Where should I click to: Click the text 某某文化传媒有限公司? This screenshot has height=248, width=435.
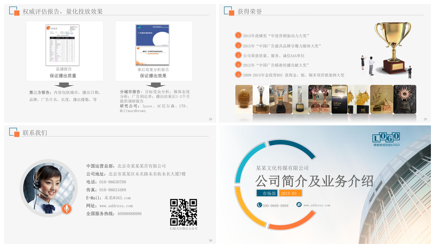click(282, 168)
